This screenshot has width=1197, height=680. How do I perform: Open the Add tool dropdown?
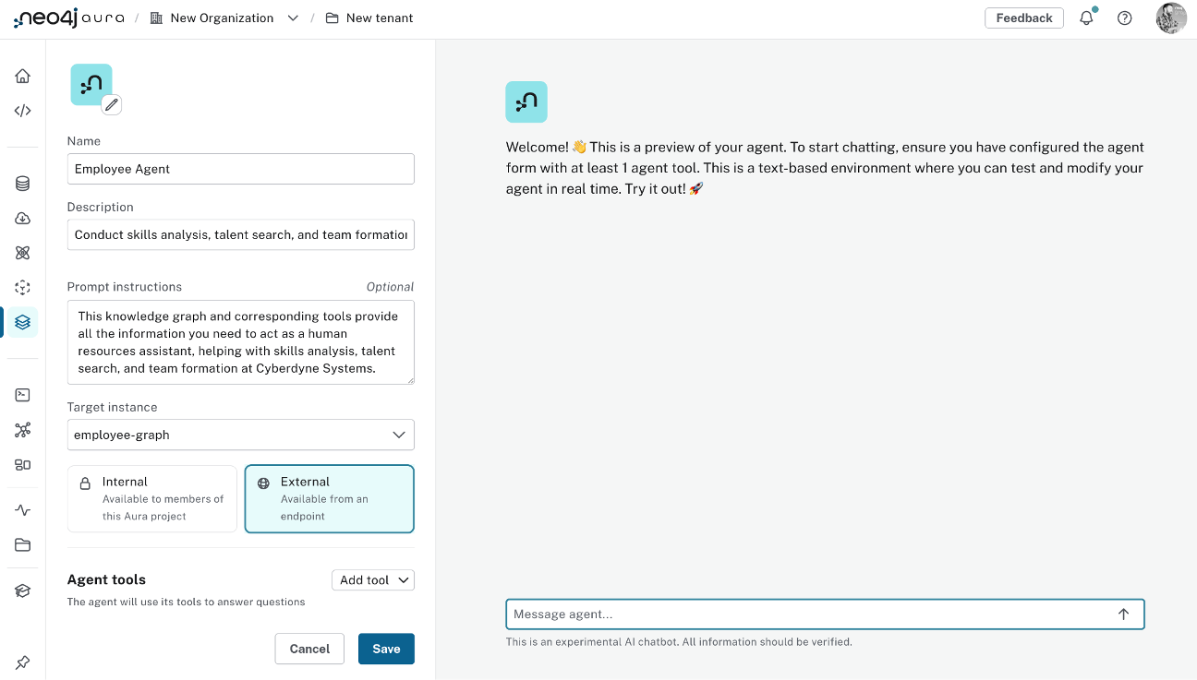pyautogui.click(x=373, y=579)
